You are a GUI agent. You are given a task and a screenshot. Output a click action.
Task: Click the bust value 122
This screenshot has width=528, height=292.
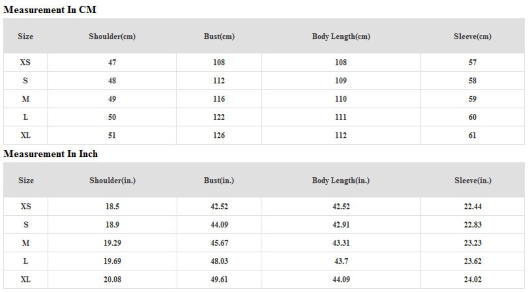[x=219, y=117]
